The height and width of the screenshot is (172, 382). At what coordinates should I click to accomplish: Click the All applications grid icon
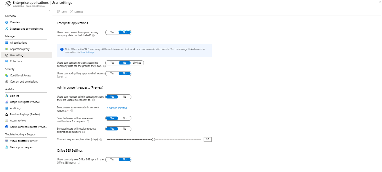(x=7, y=43)
